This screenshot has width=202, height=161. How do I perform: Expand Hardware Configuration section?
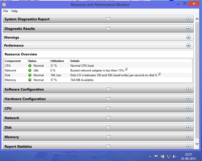[188, 99]
